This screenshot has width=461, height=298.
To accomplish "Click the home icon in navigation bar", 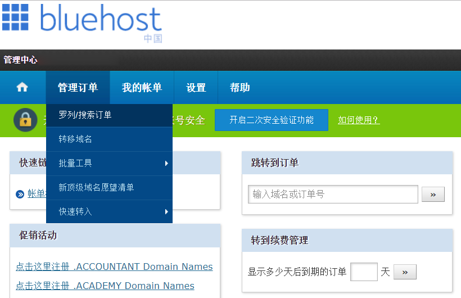I will coord(22,87).
